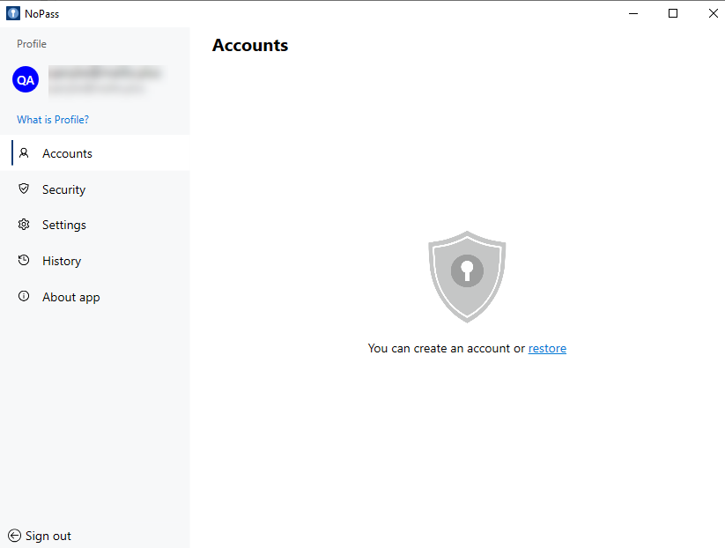Image resolution: width=725 pixels, height=548 pixels.
Task: Select the Accounts sidebar item
Action: click(x=67, y=153)
